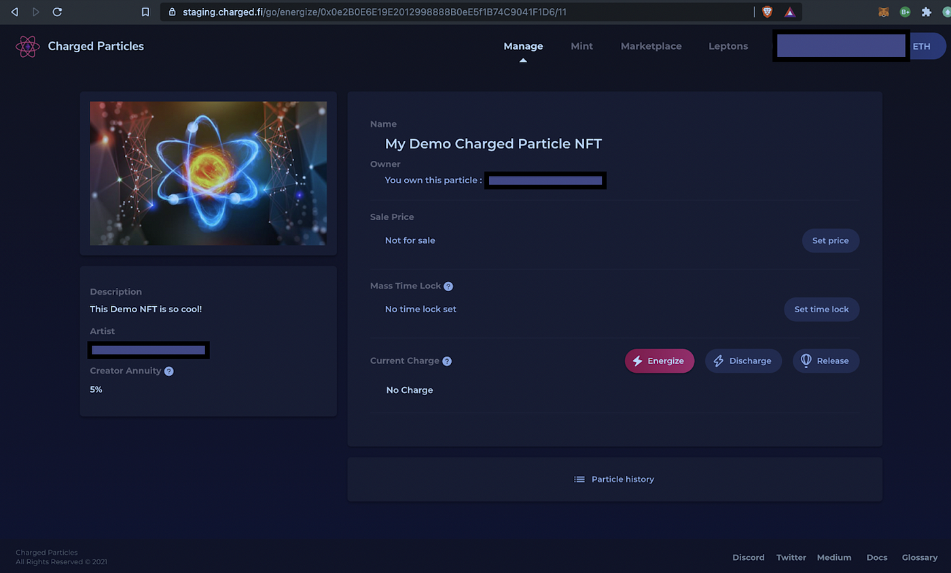Image resolution: width=951 pixels, height=573 pixels.
Task: Reload the page with the refresh icon
Action: point(57,12)
